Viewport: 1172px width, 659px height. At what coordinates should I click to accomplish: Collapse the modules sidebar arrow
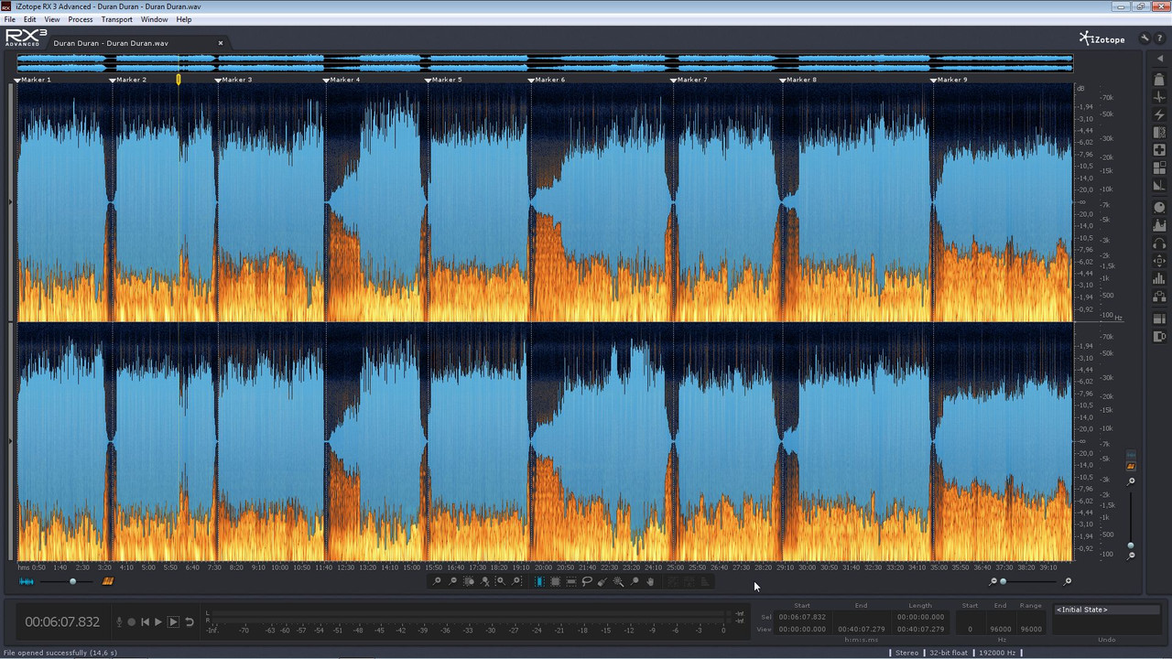(1159, 59)
